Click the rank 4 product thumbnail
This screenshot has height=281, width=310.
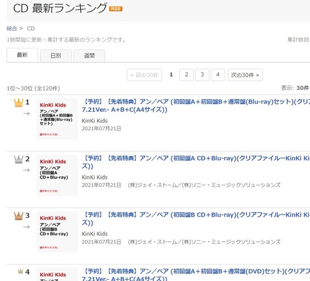click(x=57, y=274)
